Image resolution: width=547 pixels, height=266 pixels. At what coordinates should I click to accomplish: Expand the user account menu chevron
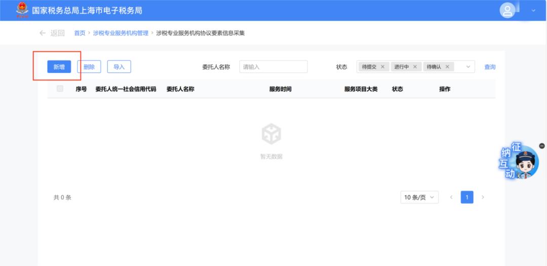(533, 10)
